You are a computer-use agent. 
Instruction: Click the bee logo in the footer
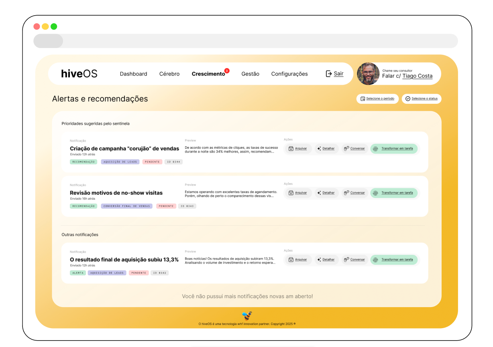coord(246,315)
